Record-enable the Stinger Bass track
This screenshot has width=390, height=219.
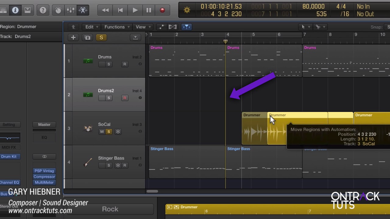click(x=125, y=165)
